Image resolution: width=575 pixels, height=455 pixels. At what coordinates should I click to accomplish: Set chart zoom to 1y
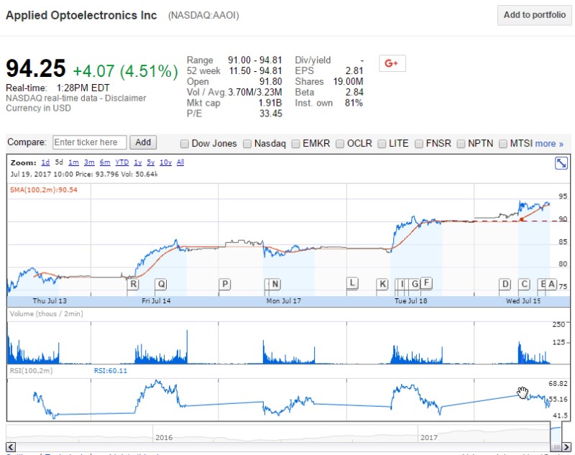pyautogui.click(x=138, y=162)
